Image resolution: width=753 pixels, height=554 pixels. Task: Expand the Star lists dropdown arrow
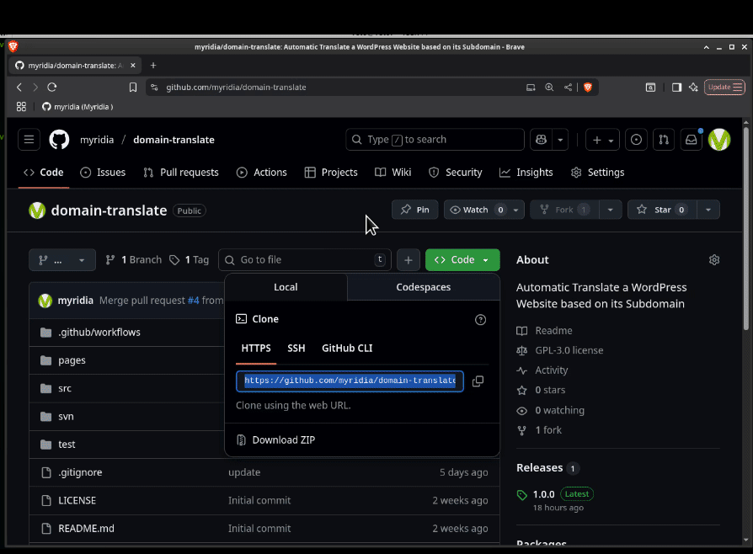[708, 210]
